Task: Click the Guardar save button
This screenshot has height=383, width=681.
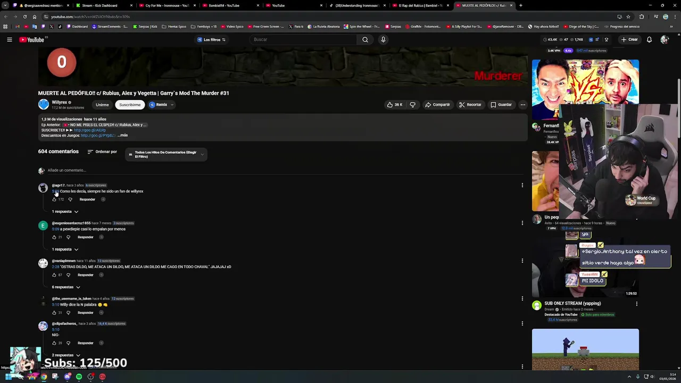Action: coord(501,105)
